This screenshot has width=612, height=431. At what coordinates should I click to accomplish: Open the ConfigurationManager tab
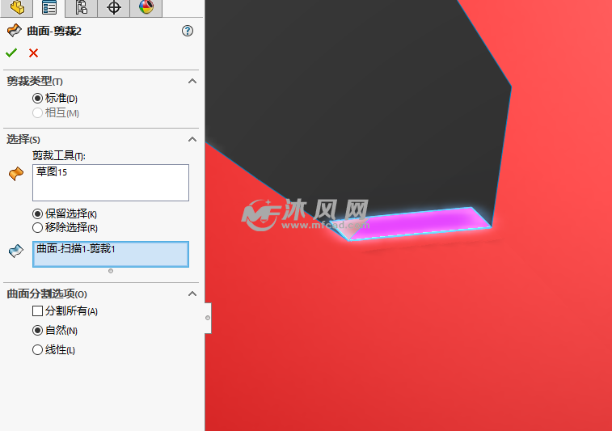tap(81, 8)
